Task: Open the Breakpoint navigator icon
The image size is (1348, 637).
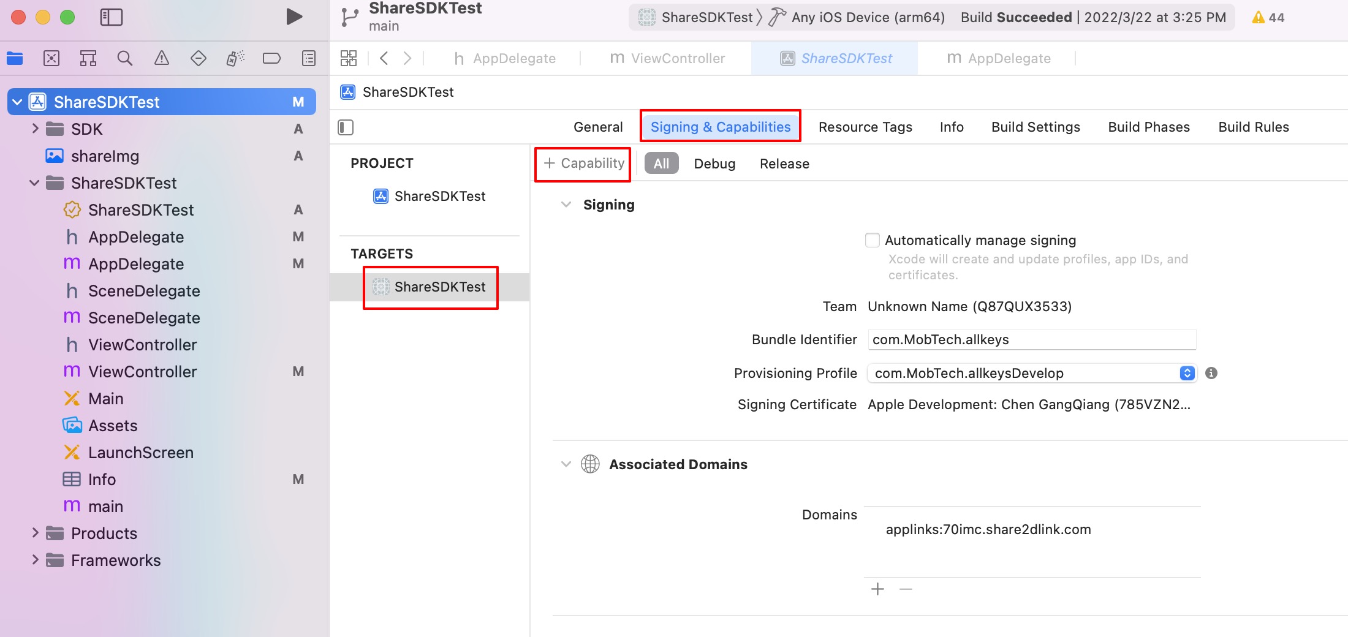Action: [271, 58]
